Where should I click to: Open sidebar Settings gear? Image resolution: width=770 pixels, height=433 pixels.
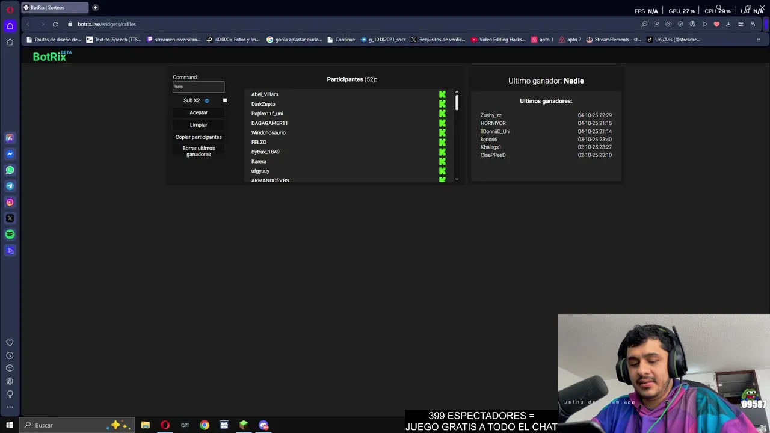coord(10,381)
